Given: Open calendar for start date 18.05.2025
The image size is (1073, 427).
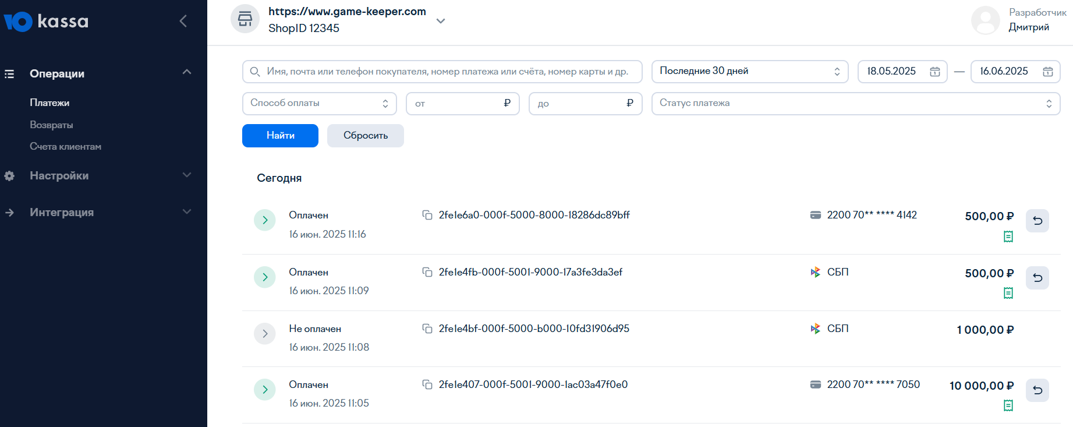Looking at the screenshot, I should [935, 72].
